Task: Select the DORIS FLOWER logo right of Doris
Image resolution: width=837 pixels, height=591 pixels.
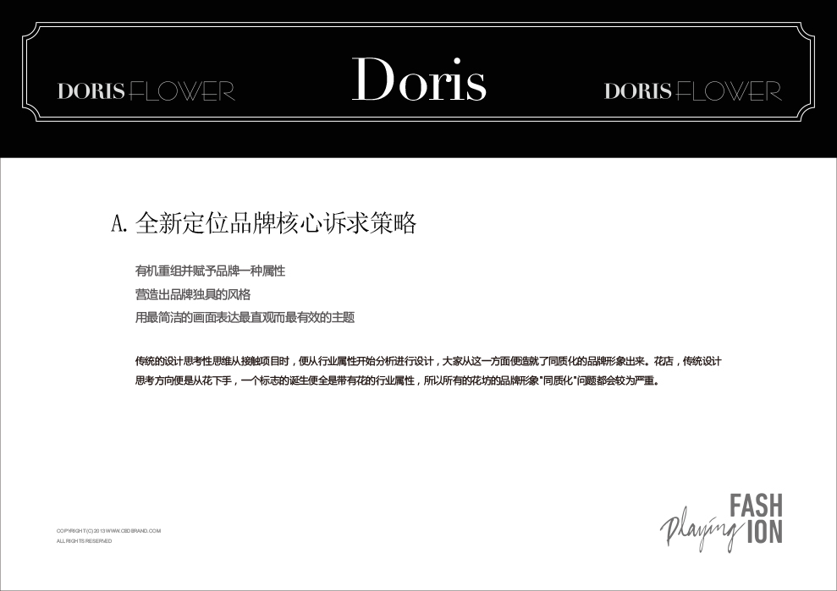Action: 693,91
